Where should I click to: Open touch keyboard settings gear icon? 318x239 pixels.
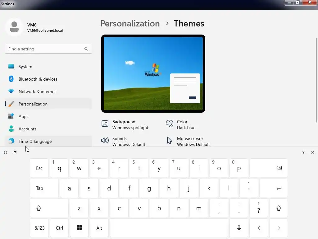click(6, 152)
